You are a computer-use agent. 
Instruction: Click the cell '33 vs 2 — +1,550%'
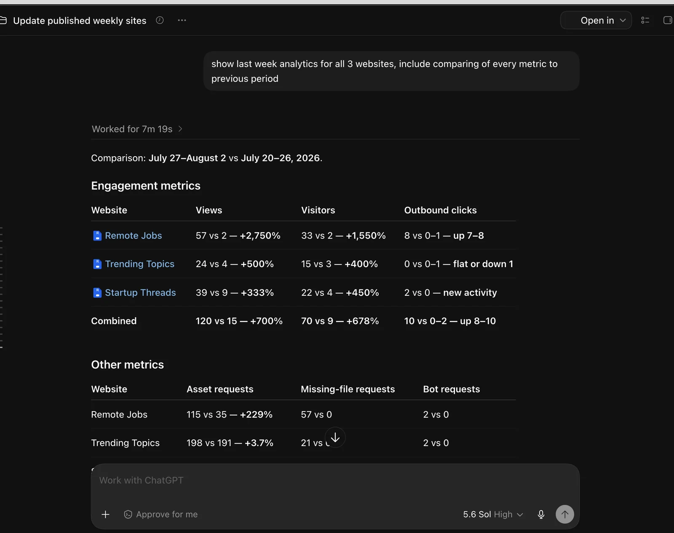pos(343,236)
